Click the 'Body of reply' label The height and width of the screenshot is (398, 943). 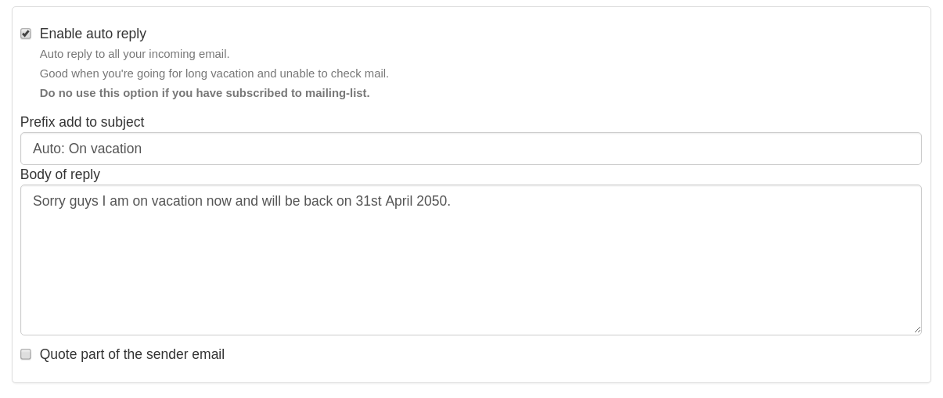coord(60,174)
